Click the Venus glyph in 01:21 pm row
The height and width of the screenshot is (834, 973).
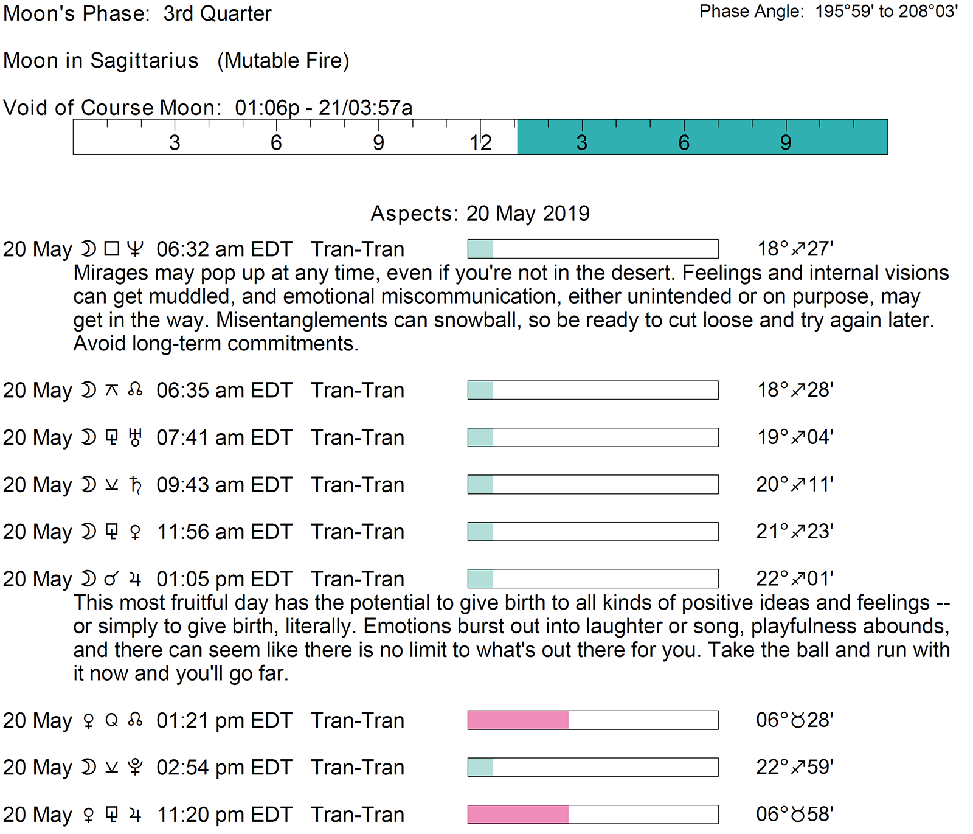pos(89,721)
